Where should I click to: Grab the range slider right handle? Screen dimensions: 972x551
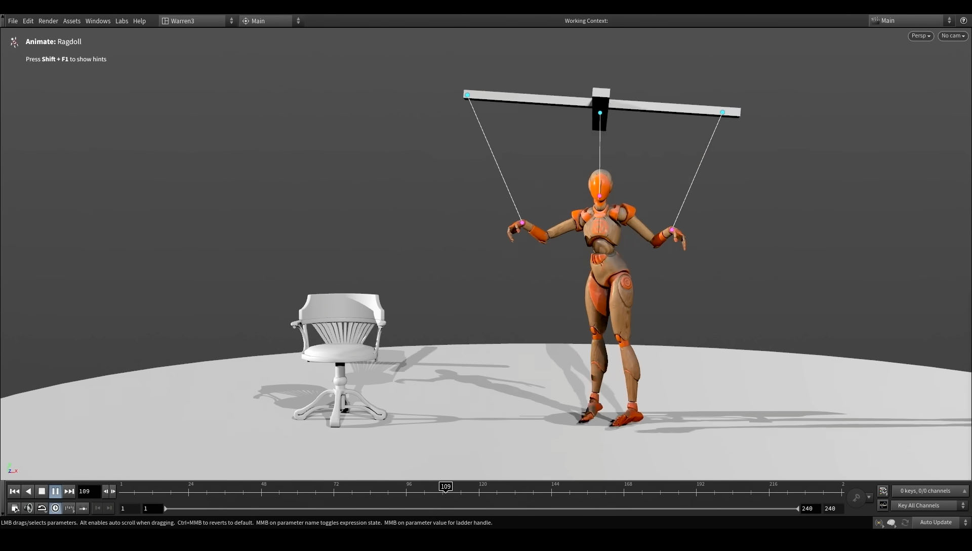tap(797, 508)
